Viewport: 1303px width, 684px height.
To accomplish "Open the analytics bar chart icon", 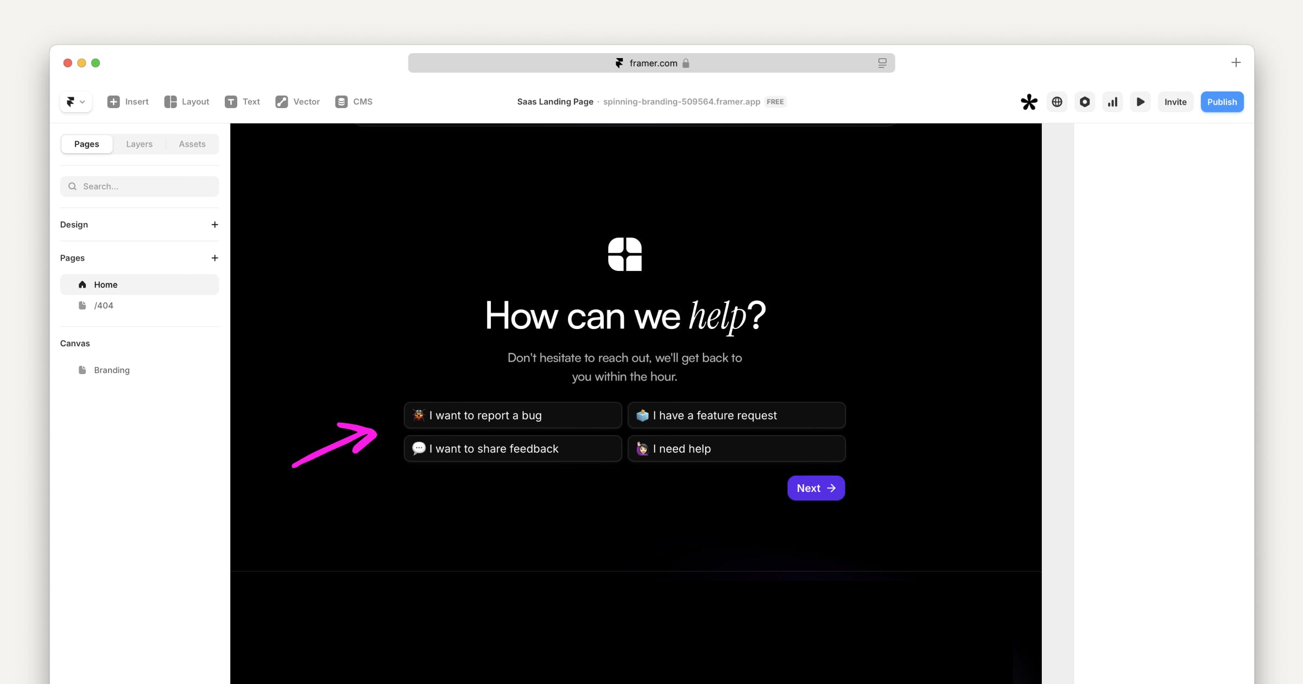I will (x=1112, y=102).
